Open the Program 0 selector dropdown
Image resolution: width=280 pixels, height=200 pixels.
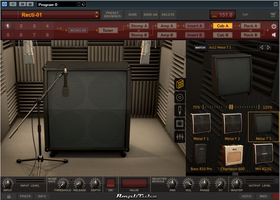point(78,5)
